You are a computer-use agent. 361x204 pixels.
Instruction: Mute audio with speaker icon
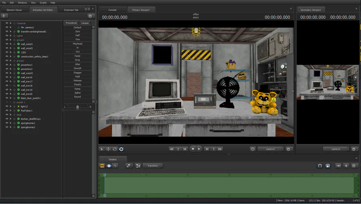[x=346, y=166]
